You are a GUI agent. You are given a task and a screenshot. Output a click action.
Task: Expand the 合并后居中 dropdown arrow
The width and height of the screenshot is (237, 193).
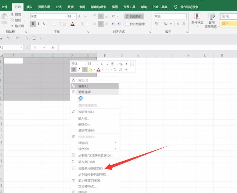click(148, 24)
